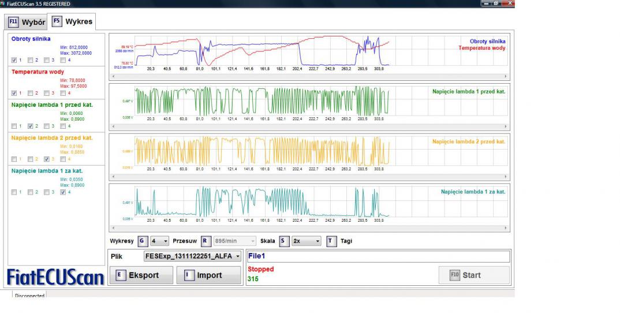620x313 pixels.
Task: Click the R hotkey icon beside Przesuw
Action: coord(206,241)
